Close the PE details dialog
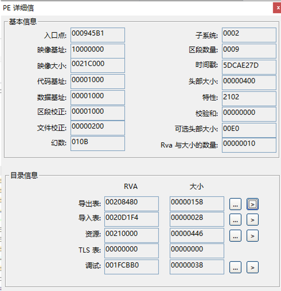 click(277, 8)
